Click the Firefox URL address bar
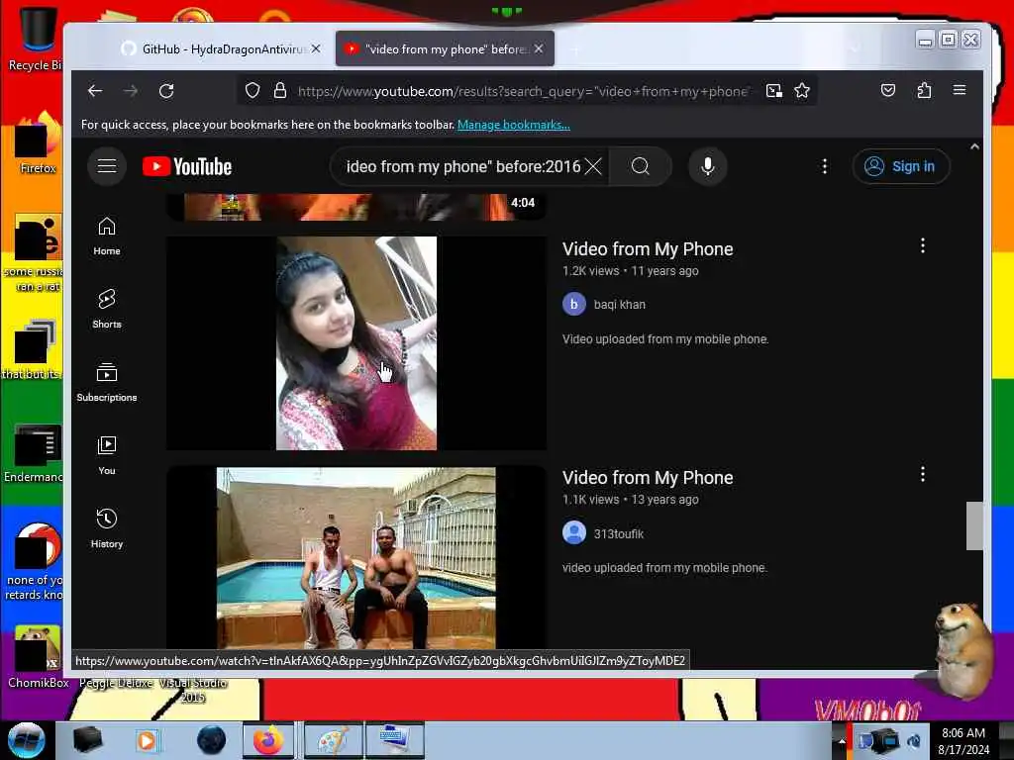 pyautogui.click(x=523, y=91)
